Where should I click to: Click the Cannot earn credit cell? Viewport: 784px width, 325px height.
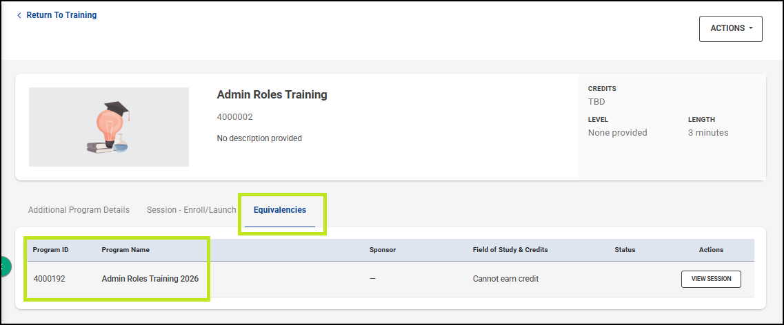505,279
